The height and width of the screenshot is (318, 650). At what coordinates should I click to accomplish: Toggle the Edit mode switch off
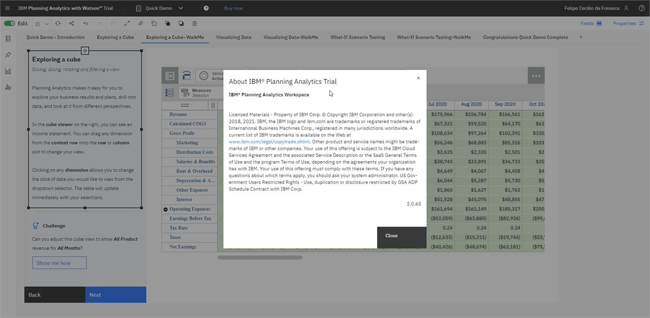coord(9,23)
